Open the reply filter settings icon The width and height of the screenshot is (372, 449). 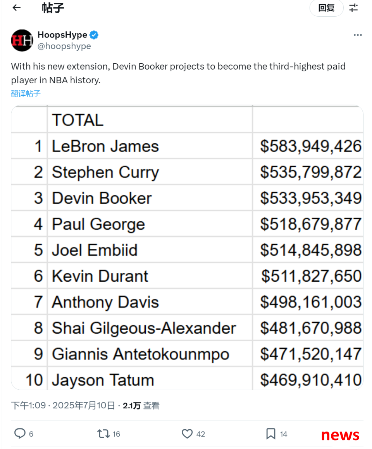click(354, 8)
